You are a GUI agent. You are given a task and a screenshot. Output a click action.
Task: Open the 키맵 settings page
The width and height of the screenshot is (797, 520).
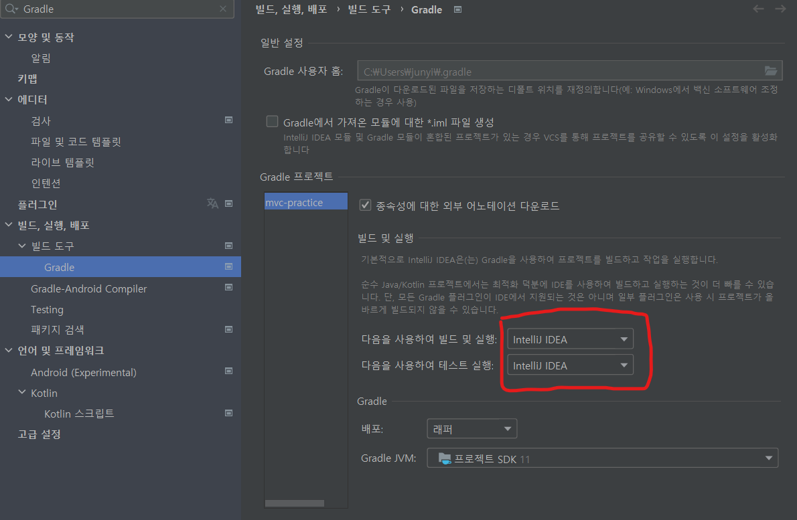[27, 79]
